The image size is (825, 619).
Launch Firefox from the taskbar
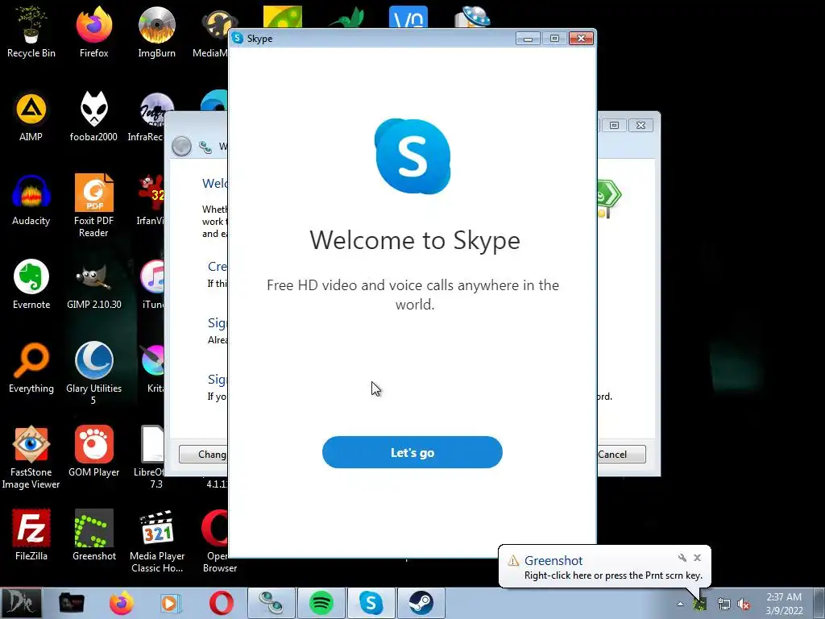point(121,603)
